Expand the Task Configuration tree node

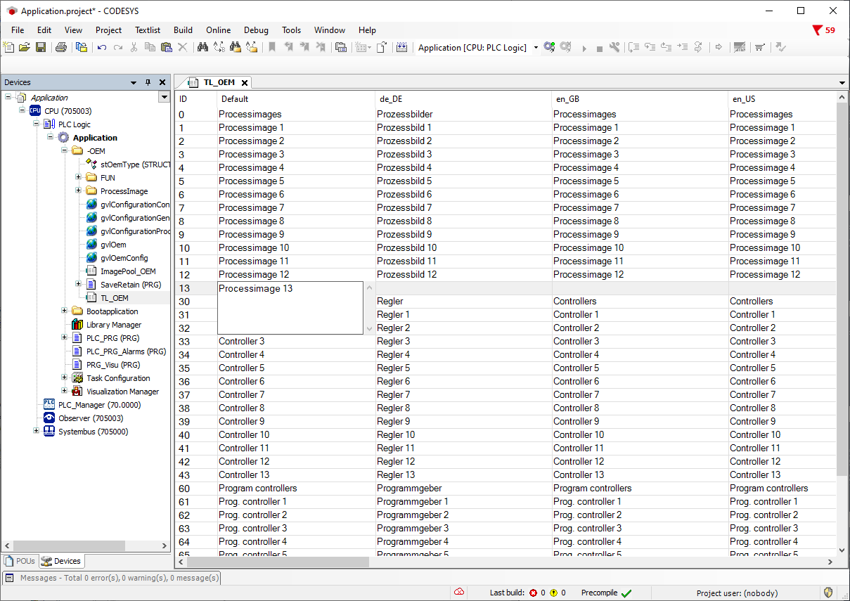tap(65, 378)
